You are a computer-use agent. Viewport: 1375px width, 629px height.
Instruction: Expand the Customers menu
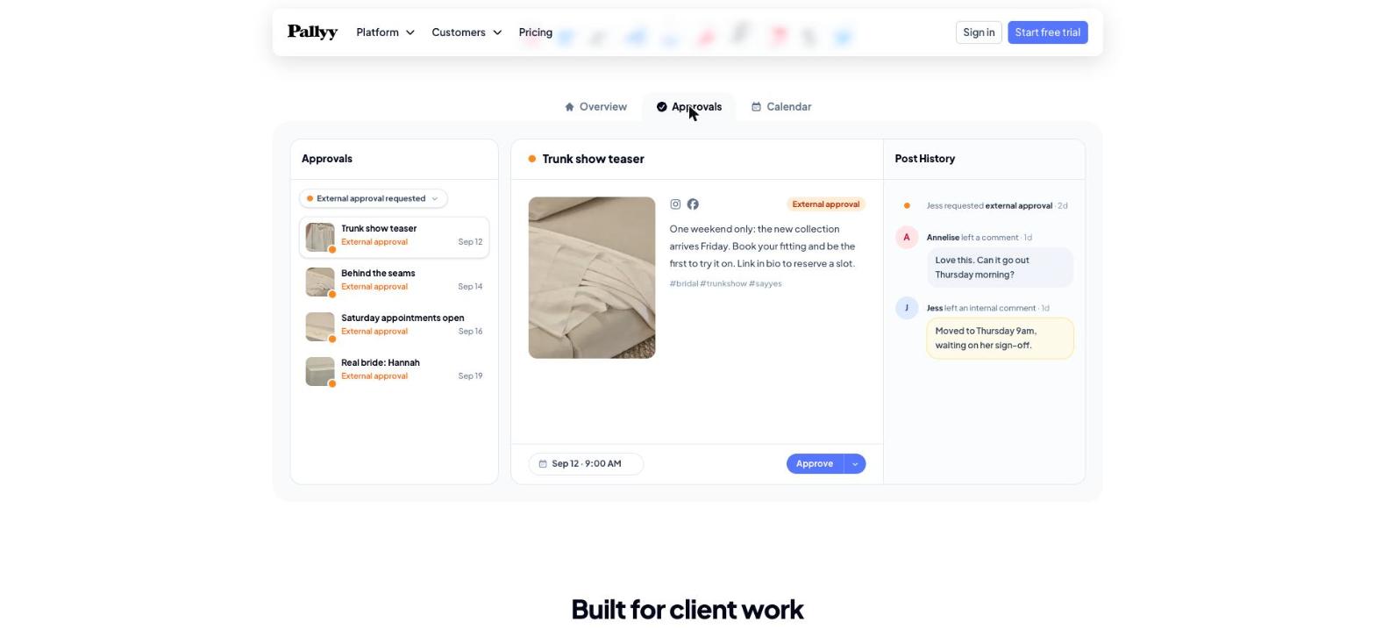(x=467, y=32)
